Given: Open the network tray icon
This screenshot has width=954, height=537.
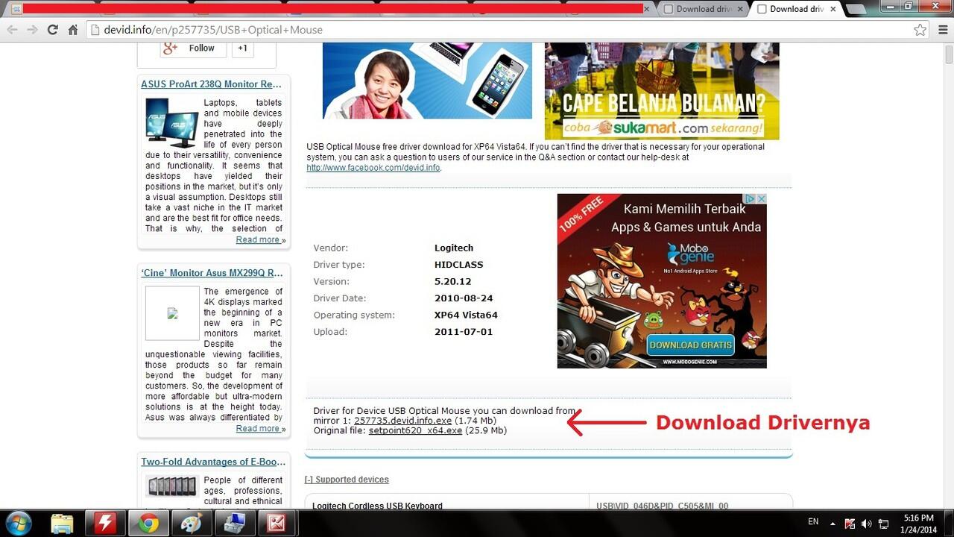Looking at the screenshot, I should coord(883,524).
